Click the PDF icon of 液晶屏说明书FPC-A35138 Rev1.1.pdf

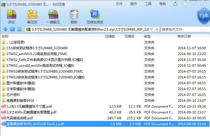[x=4, y=124]
